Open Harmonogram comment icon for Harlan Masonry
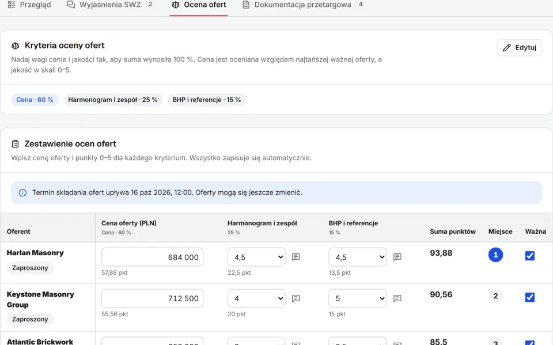The width and height of the screenshot is (553, 345). click(296, 257)
